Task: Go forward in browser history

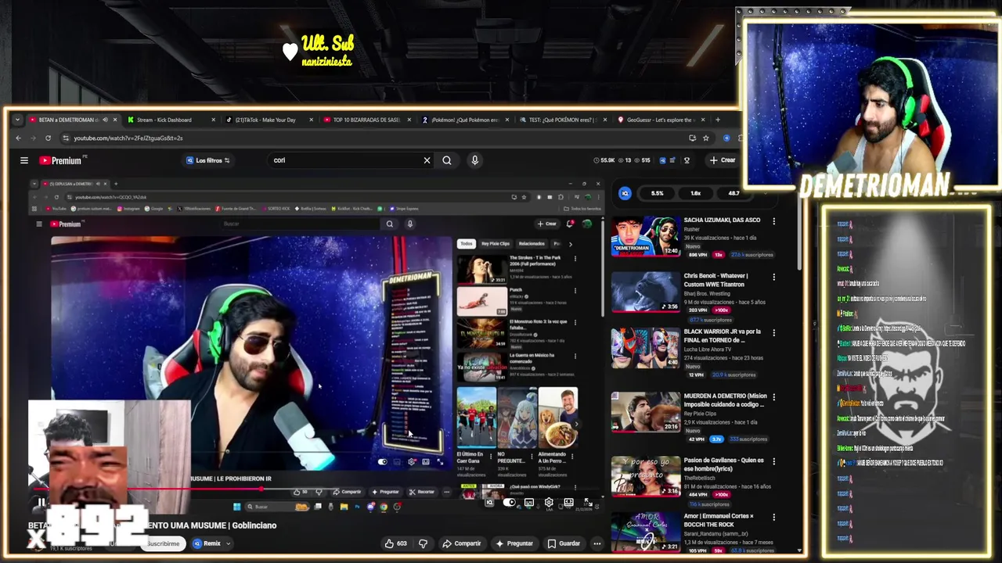Action: point(34,138)
